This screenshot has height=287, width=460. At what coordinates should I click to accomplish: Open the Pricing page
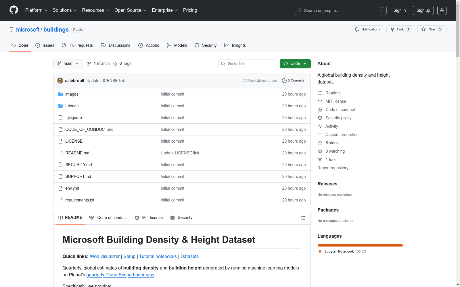(190, 10)
